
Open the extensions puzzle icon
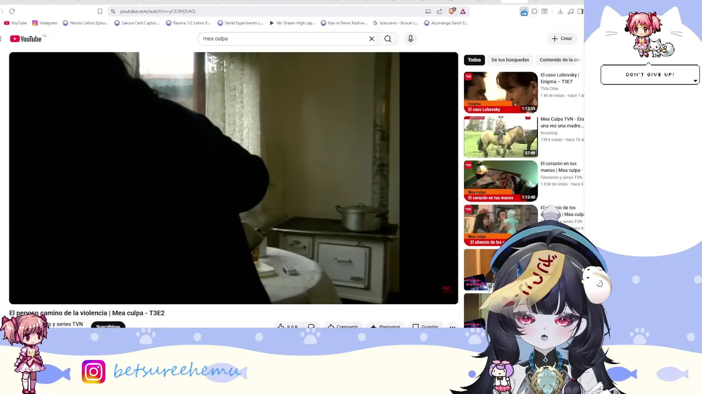534,11
